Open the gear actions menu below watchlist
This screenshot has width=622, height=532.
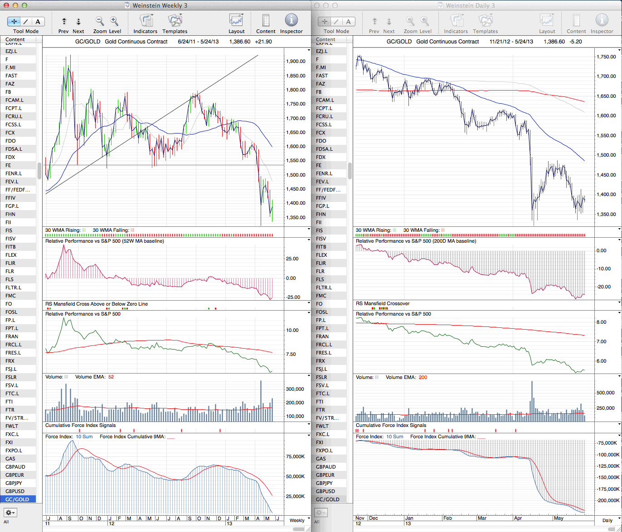(x=10, y=513)
